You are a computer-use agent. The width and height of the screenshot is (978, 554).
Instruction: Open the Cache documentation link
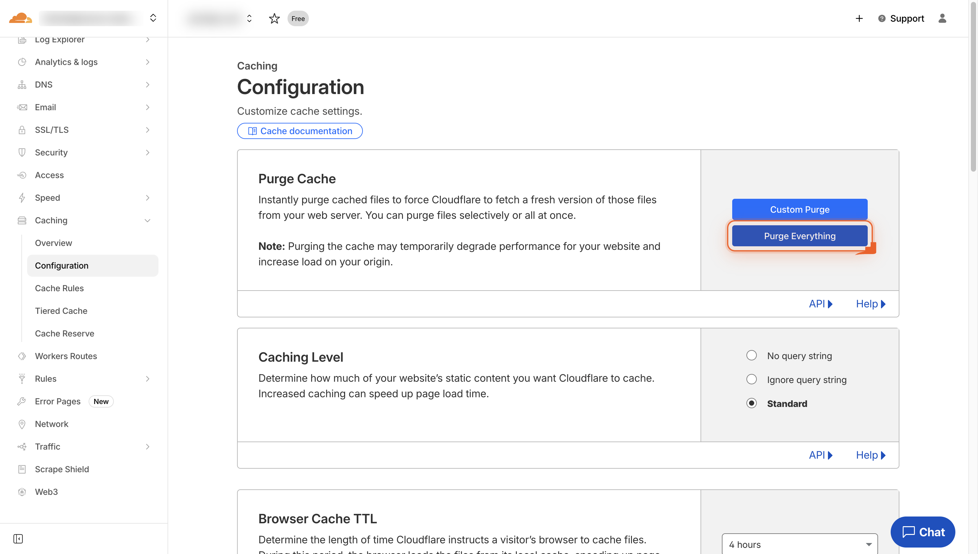299,131
